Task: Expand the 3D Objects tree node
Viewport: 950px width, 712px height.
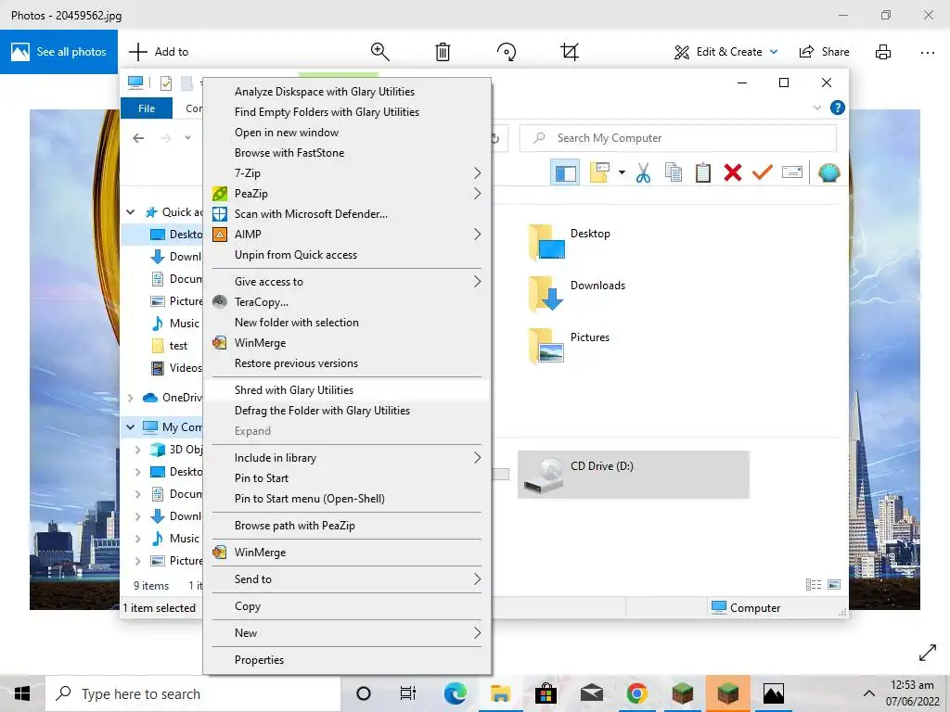Action: click(x=137, y=450)
